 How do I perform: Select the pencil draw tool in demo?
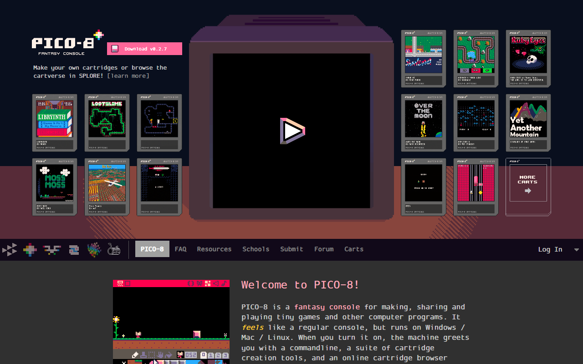(135, 355)
